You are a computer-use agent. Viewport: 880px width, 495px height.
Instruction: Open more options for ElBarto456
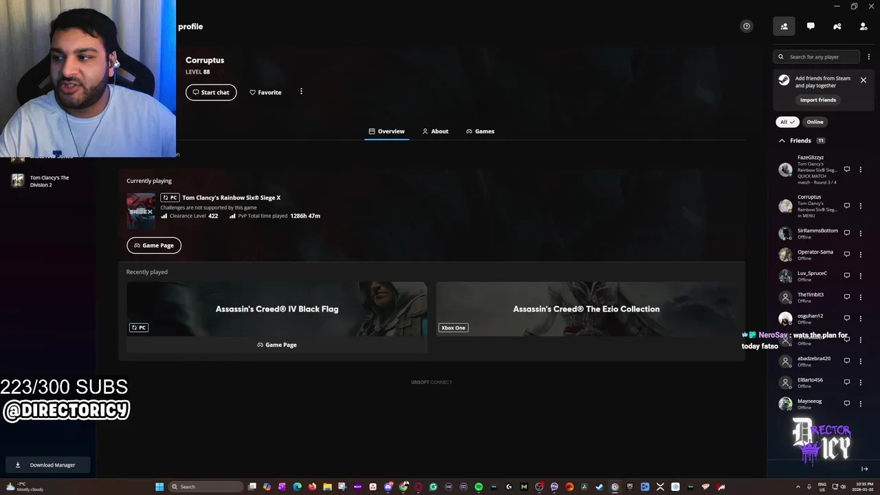click(861, 382)
